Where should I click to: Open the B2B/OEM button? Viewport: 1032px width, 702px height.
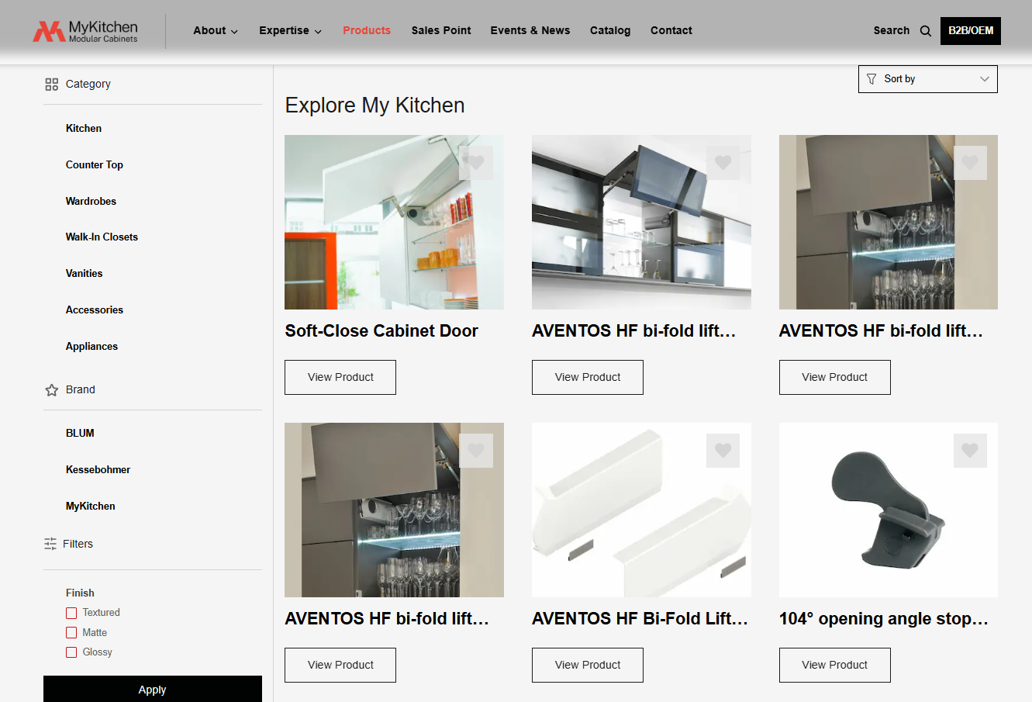[x=970, y=31]
